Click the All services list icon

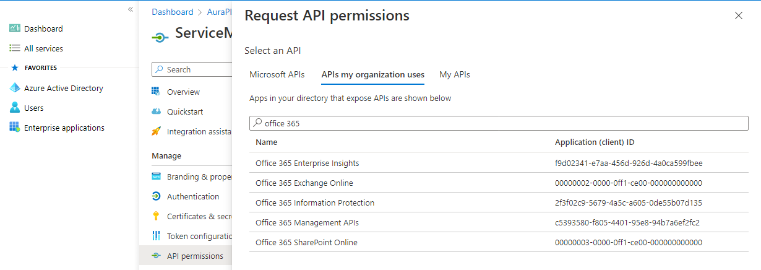(15, 48)
